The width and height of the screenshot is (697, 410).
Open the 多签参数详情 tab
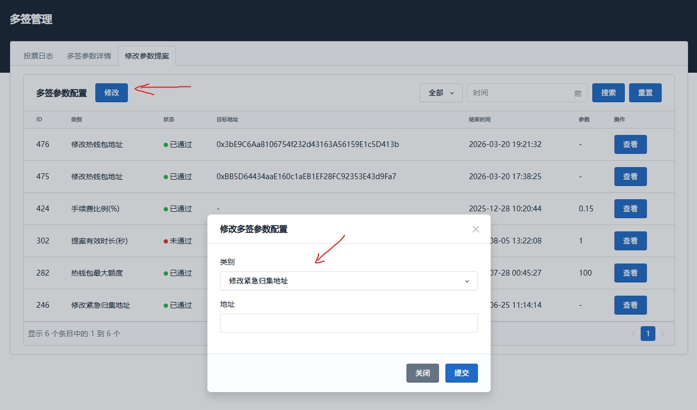click(x=89, y=56)
